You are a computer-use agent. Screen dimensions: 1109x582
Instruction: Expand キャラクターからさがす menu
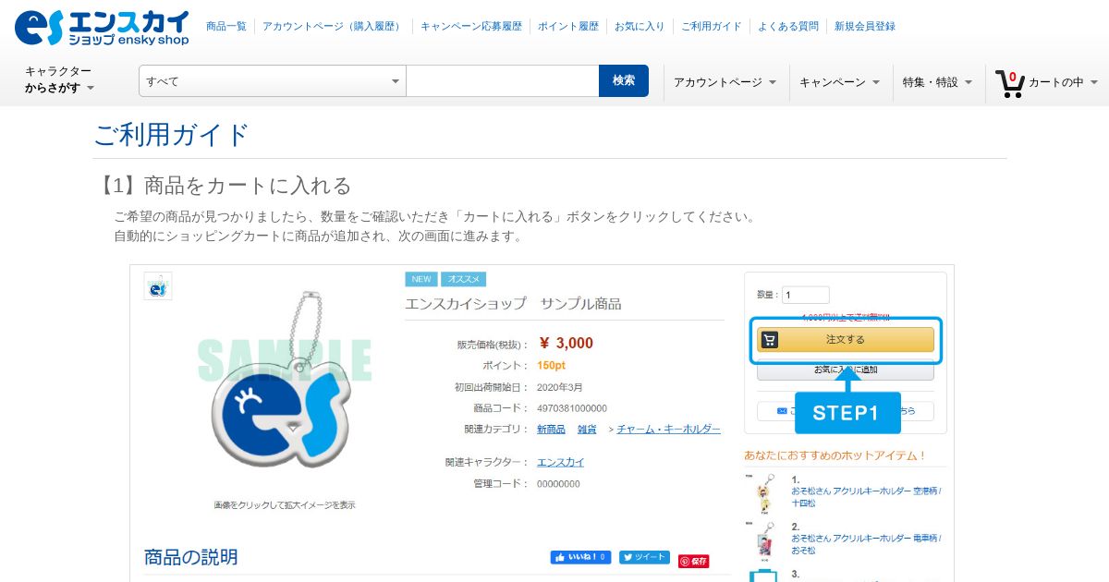pyautogui.click(x=60, y=80)
